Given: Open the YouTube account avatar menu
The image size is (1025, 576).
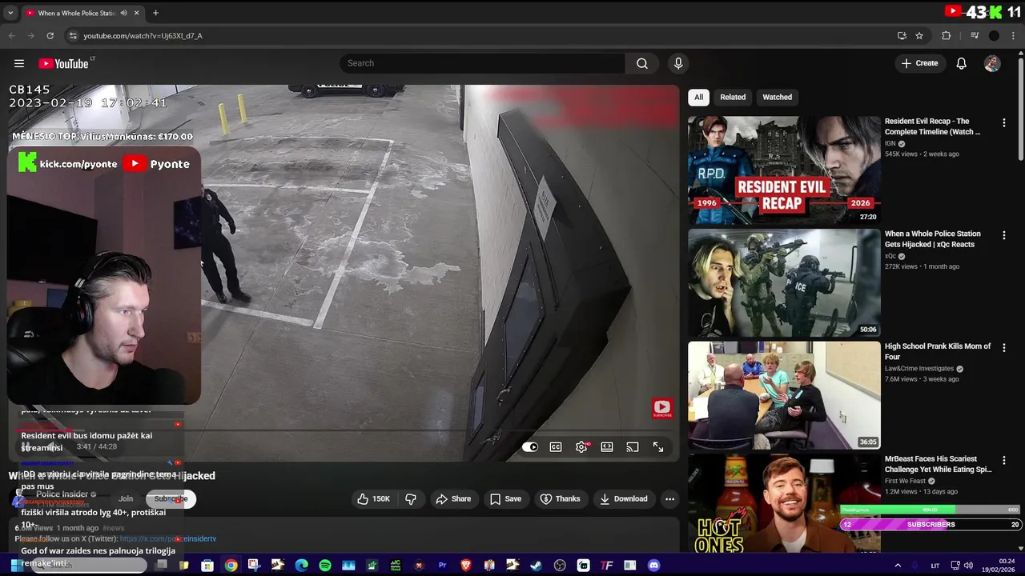Looking at the screenshot, I should 992,63.
